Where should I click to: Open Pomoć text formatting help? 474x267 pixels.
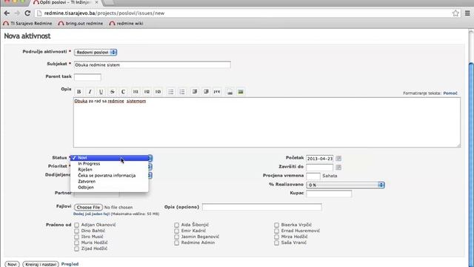click(450, 93)
